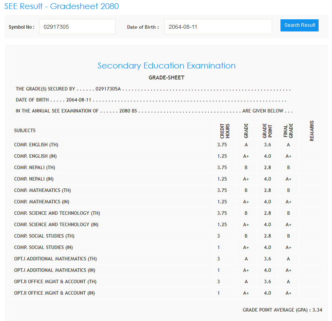Click the COMP. MATHEMATICS (TH) subject name
Screen dimensions: 332x321
click(42, 190)
